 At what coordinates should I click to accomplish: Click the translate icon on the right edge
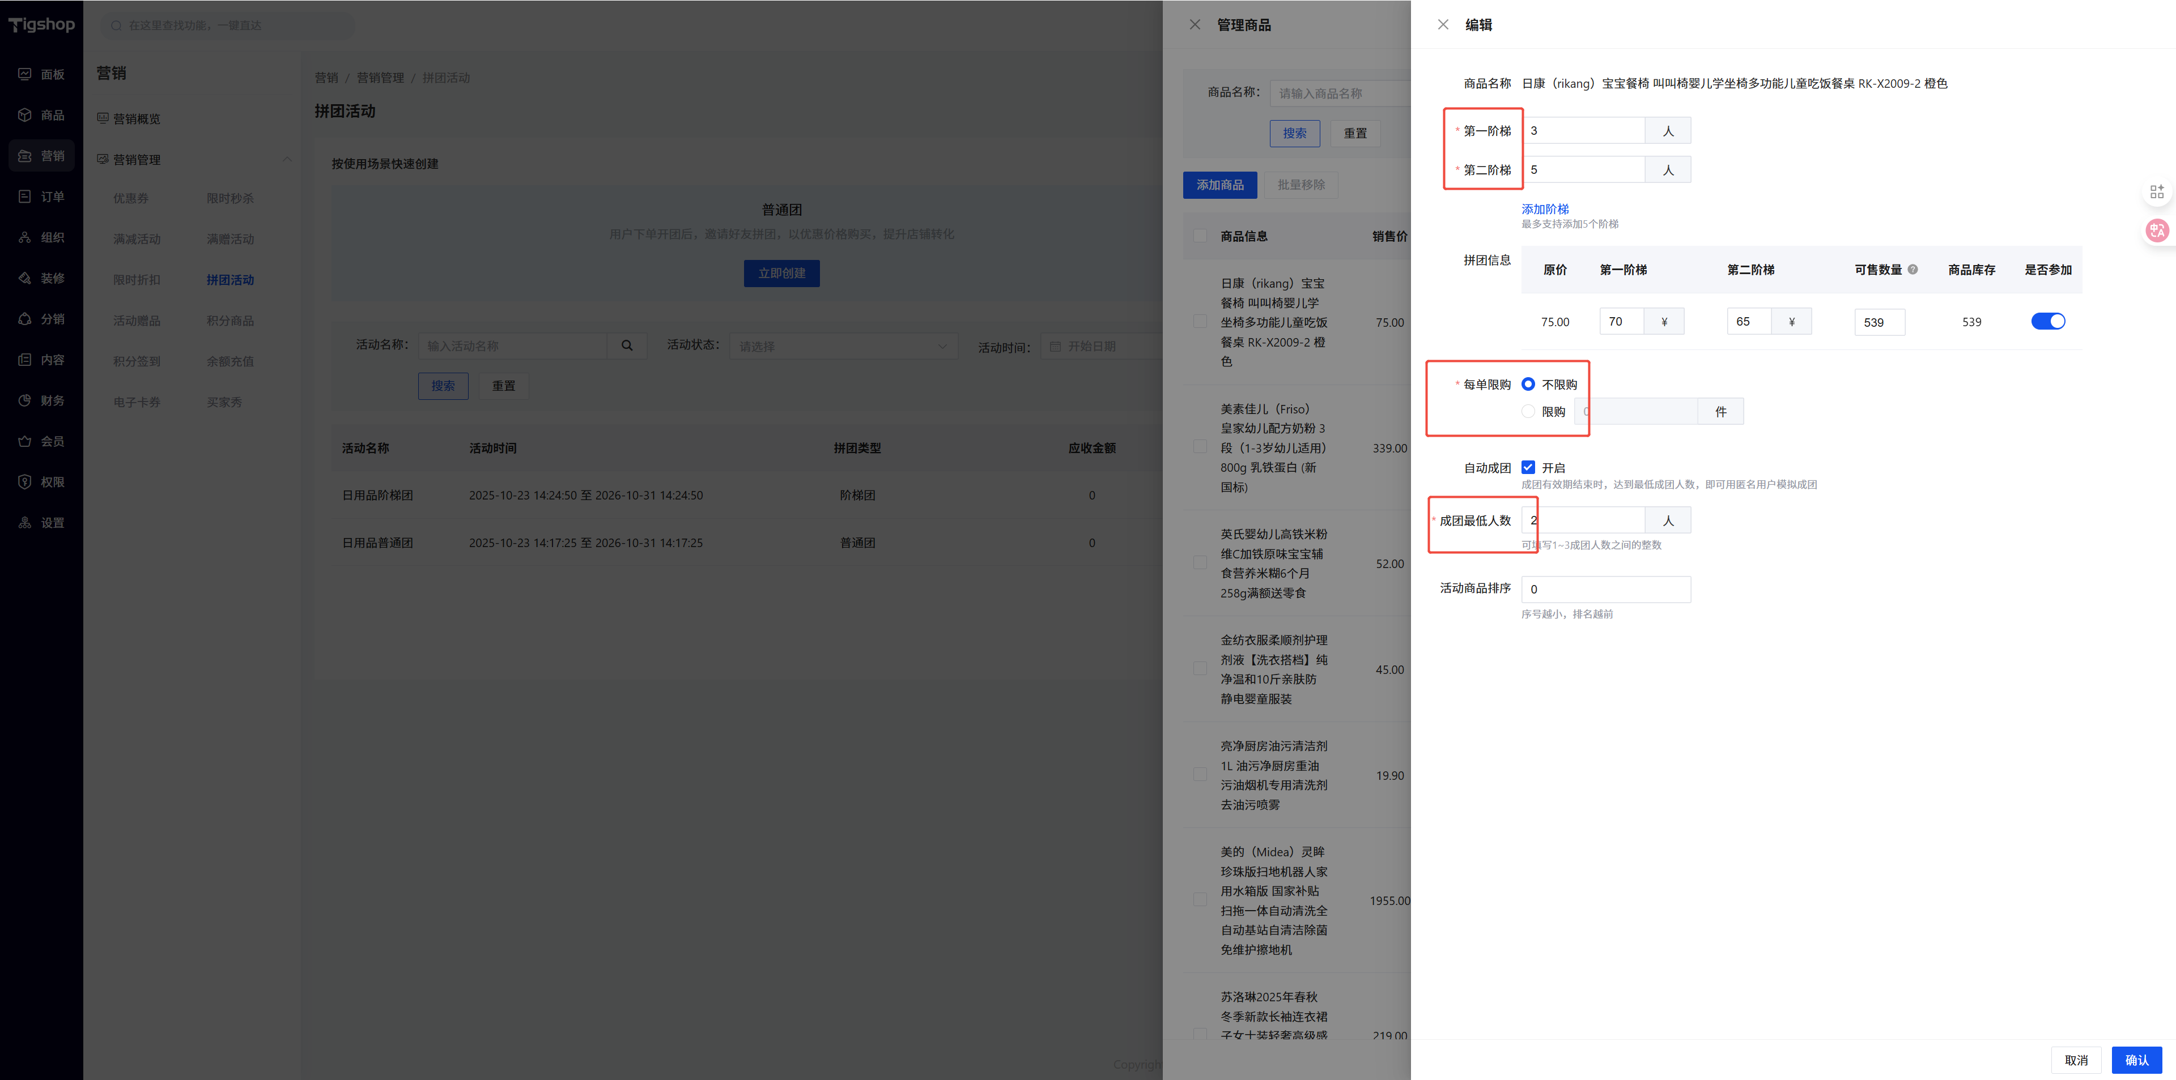click(x=2157, y=230)
